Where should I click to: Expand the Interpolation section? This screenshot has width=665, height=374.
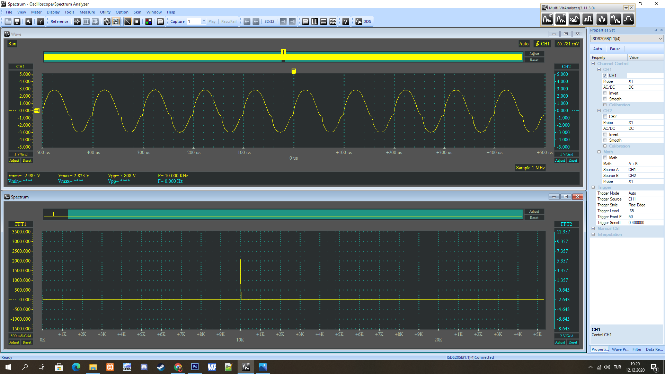pyautogui.click(x=593, y=234)
